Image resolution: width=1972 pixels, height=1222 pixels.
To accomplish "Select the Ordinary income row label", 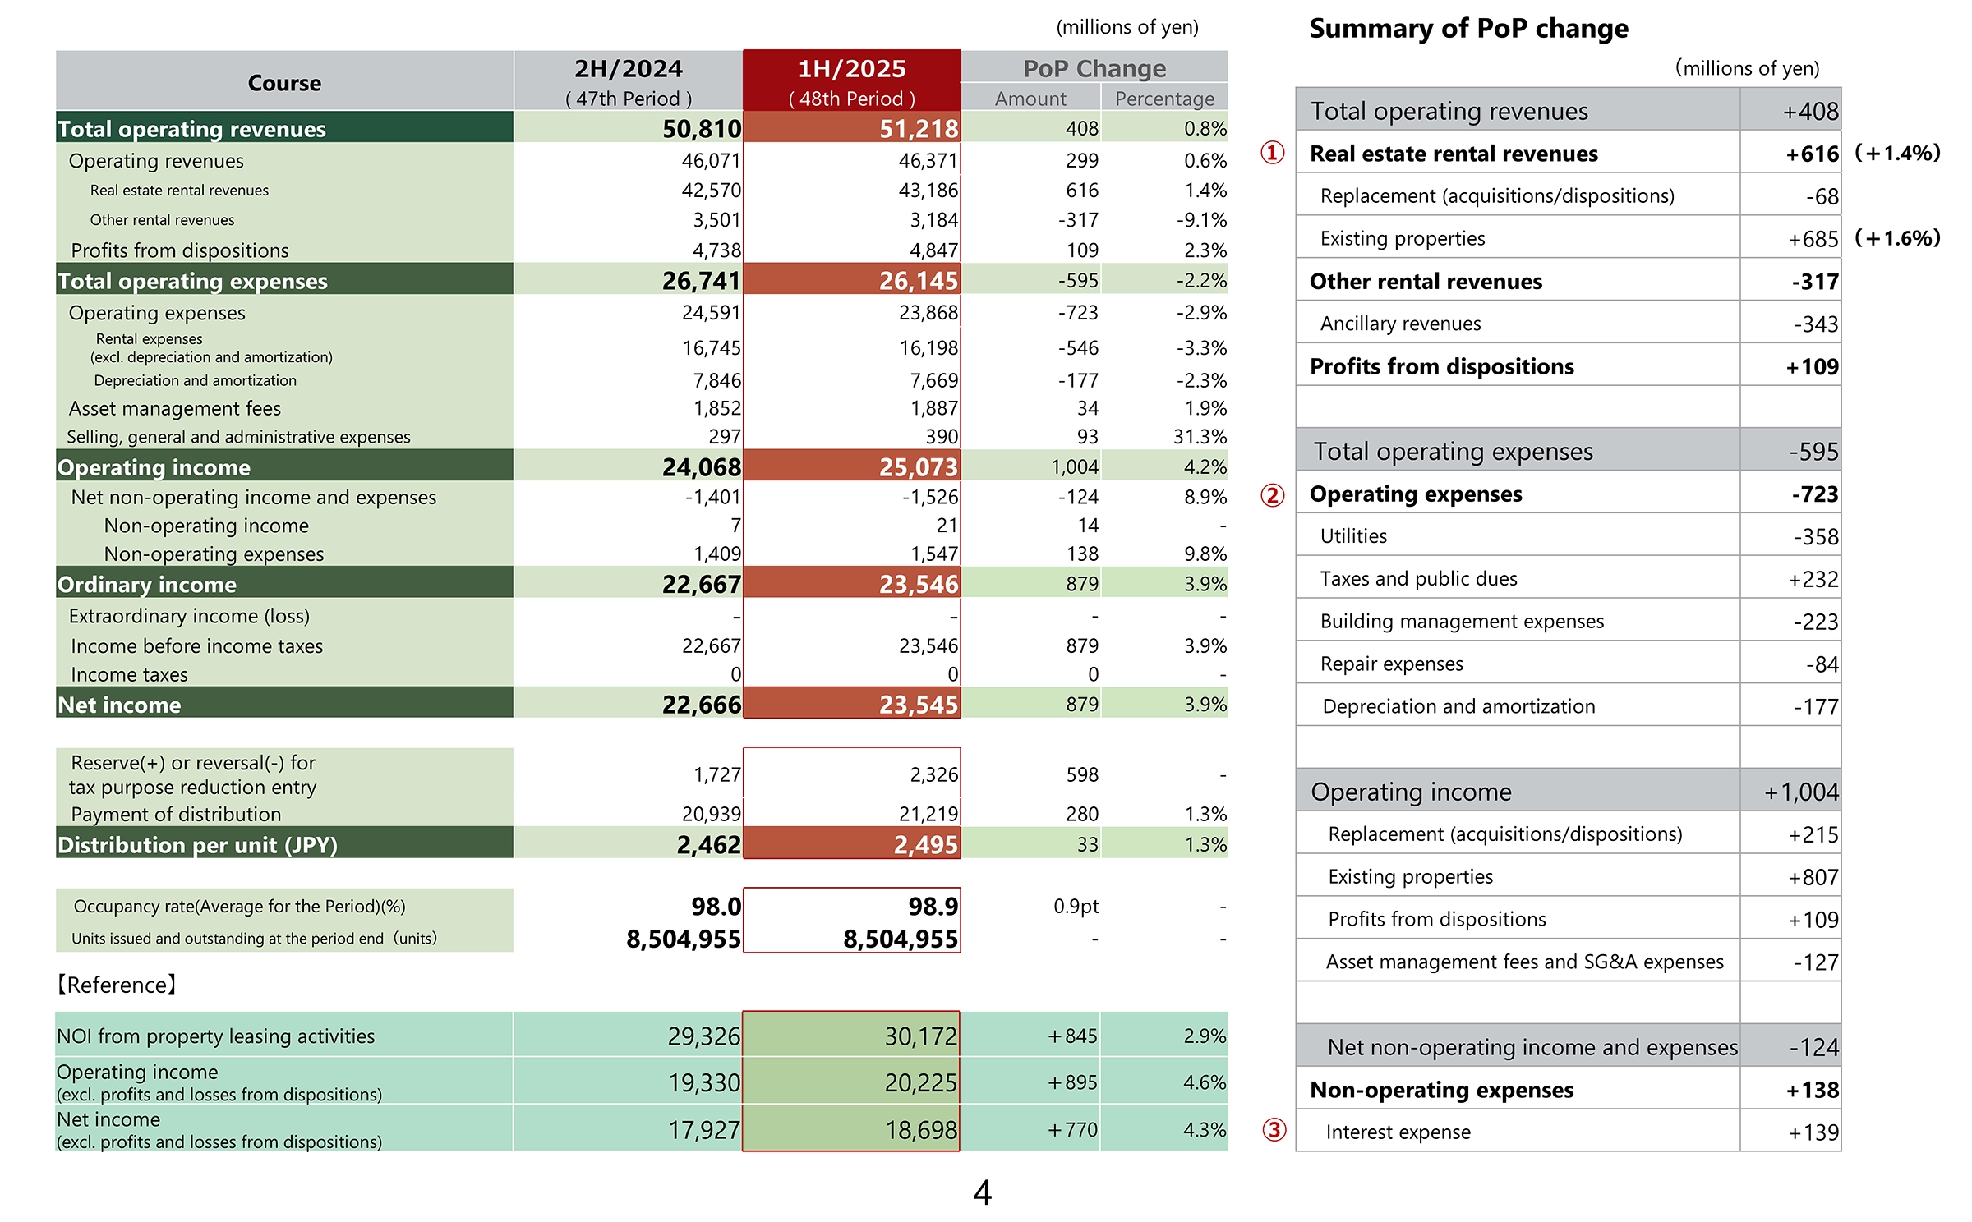I will (x=147, y=585).
